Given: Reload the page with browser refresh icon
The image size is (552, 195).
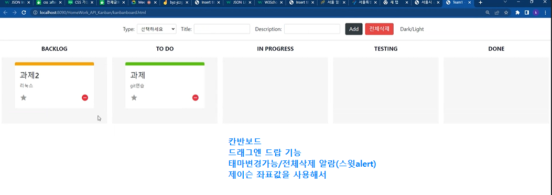Looking at the screenshot, I should click(x=24, y=13).
